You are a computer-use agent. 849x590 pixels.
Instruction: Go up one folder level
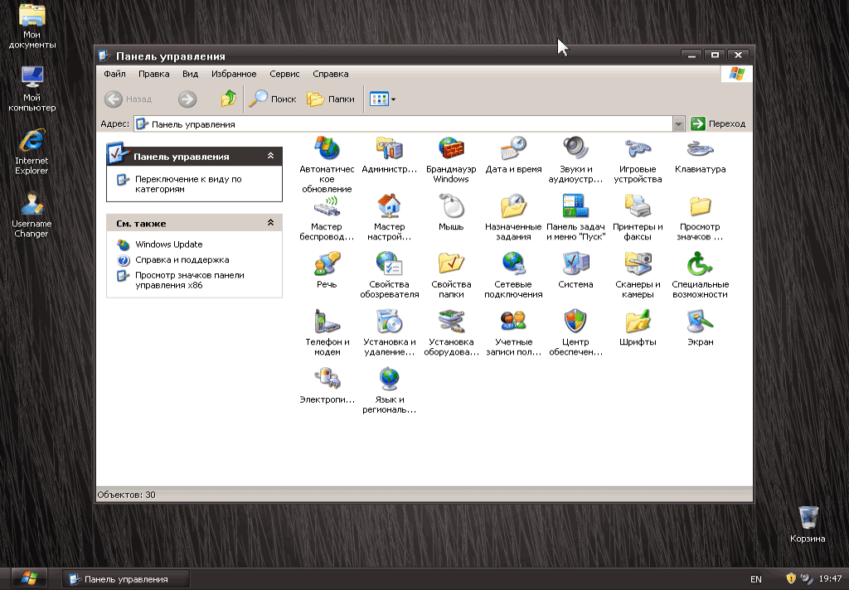point(229,99)
